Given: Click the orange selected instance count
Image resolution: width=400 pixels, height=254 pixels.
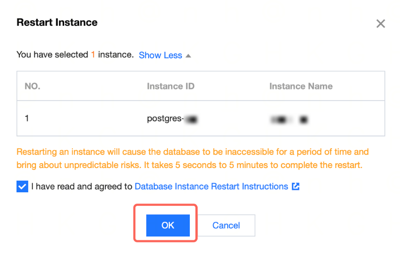Looking at the screenshot, I should tap(93, 55).
